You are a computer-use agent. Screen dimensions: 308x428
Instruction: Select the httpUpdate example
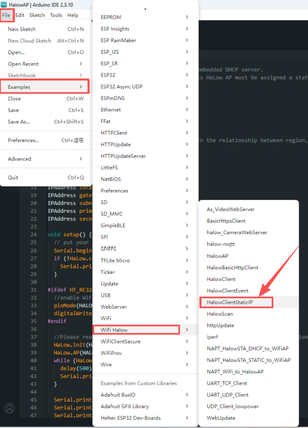pyautogui.click(x=249, y=326)
